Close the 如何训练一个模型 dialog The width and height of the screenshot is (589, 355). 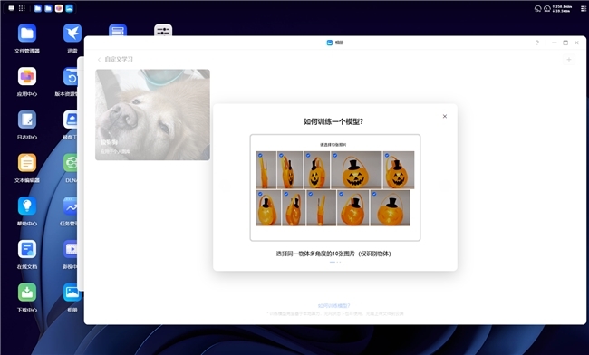pyautogui.click(x=445, y=116)
